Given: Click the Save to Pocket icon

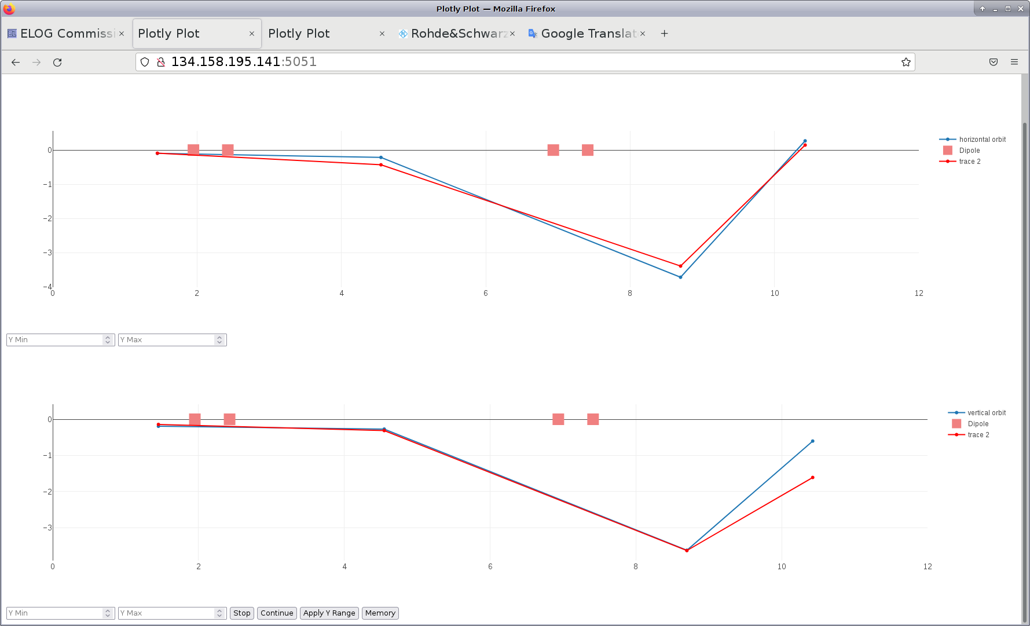Looking at the screenshot, I should [x=993, y=63].
